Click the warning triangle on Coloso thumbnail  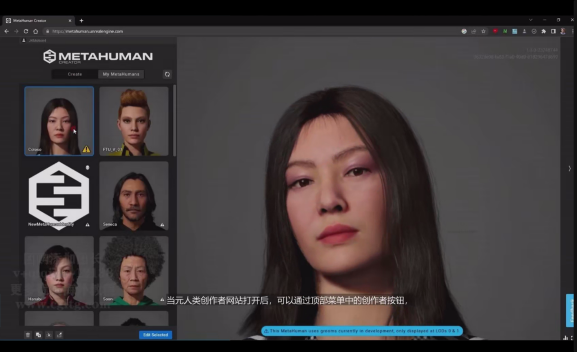[86, 149]
